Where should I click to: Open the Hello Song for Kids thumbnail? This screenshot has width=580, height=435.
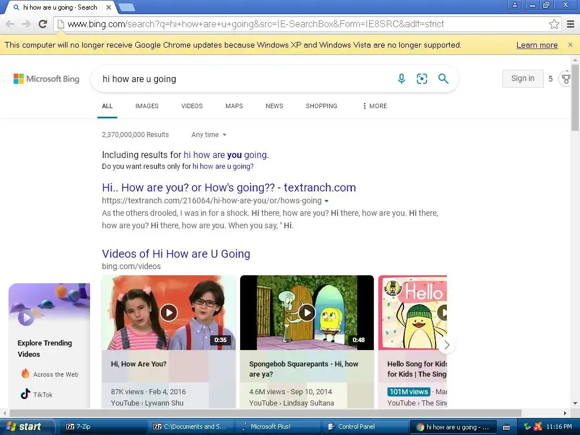(412, 313)
